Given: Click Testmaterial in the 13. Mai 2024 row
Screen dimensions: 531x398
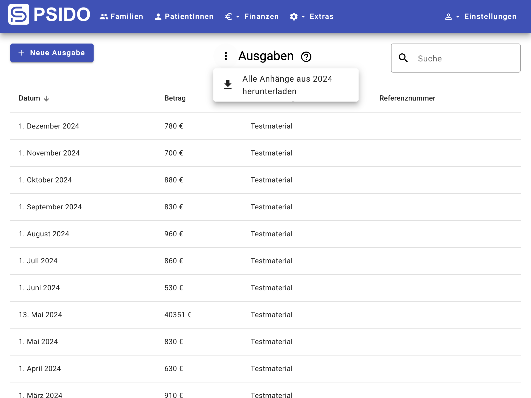Looking at the screenshot, I should click(271, 315).
